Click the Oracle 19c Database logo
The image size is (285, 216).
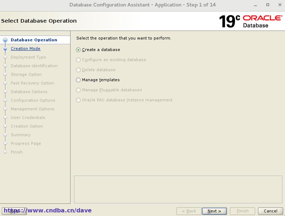pos(251,22)
